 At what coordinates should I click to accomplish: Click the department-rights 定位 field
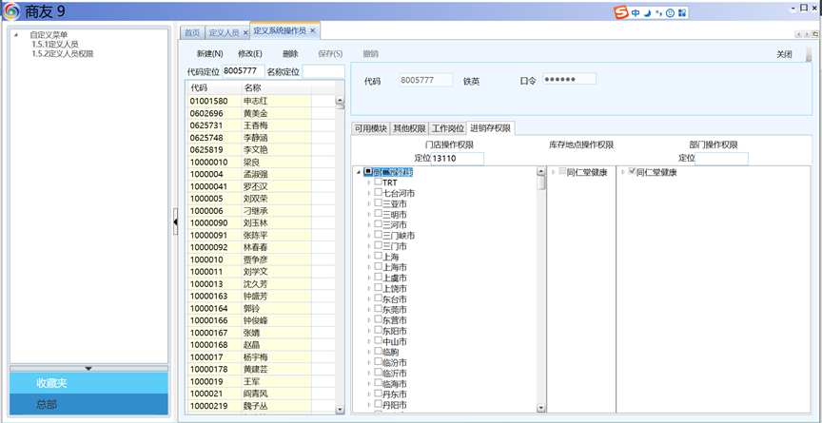click(x=721, y=159)
